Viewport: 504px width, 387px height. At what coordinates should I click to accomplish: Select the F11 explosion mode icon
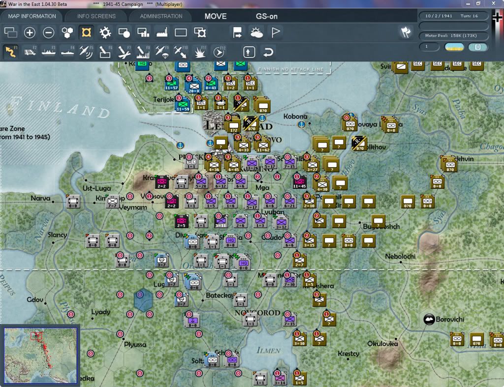200,52
